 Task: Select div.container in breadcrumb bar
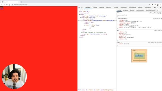point(89,90)
